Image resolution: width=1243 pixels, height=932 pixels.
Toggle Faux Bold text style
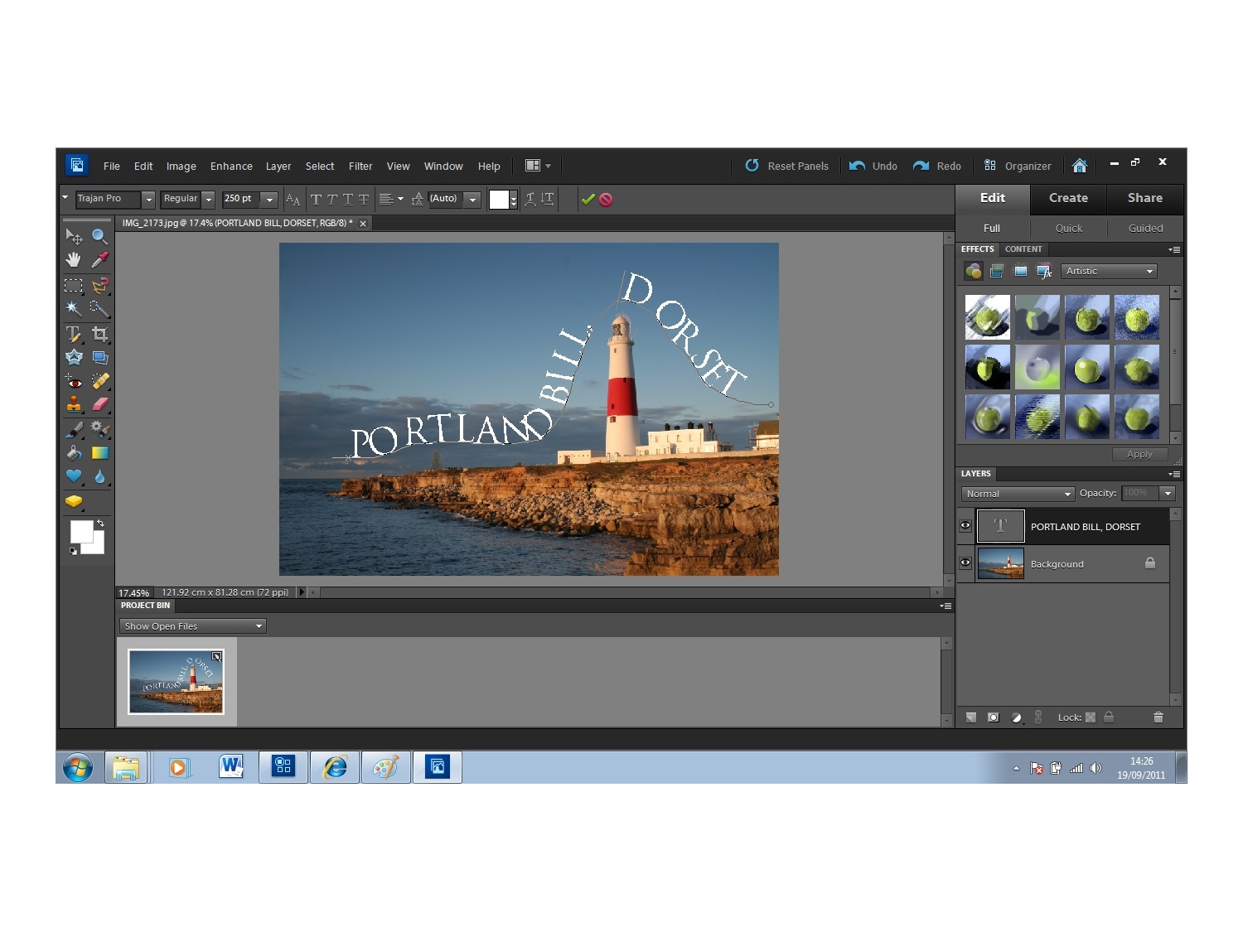point(316,199)
